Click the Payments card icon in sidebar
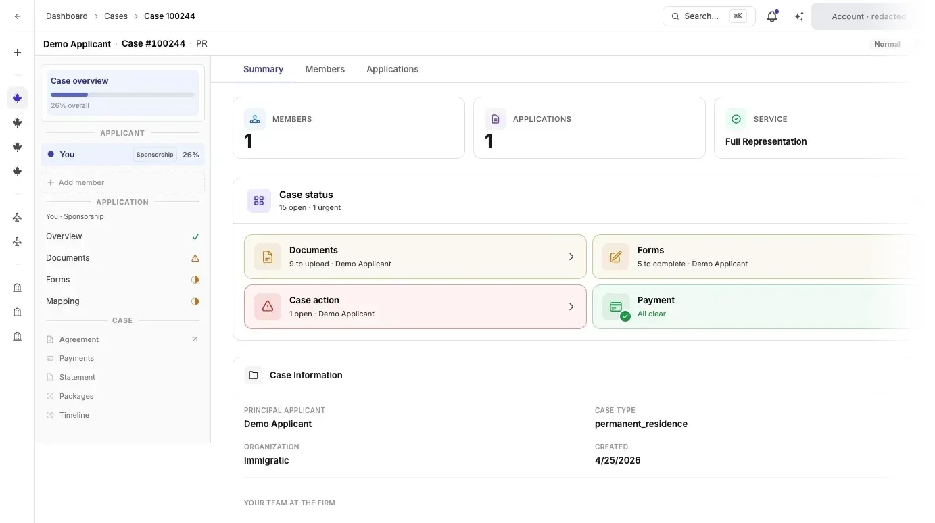935x523 pixels. 50,358
